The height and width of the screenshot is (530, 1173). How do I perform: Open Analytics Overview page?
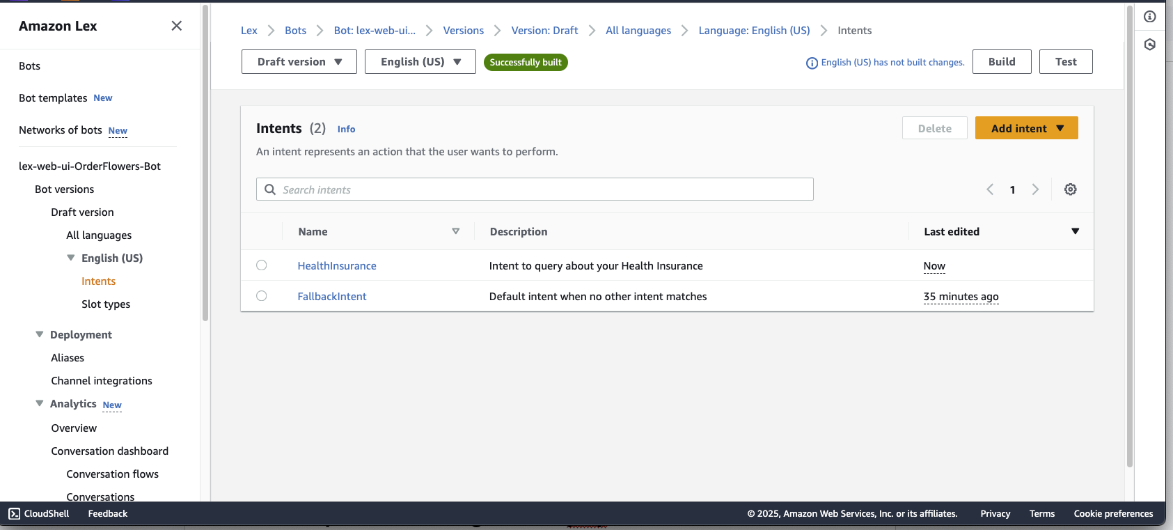74,428
